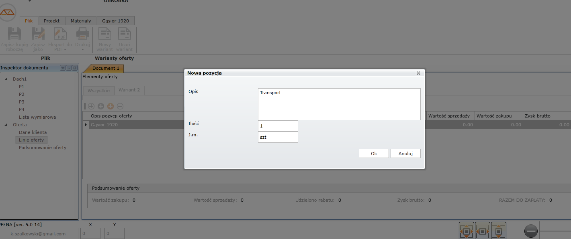Collapse the Oferta tree node
Viewport: 571px width, 239px height.
click(x=6, y=125)
